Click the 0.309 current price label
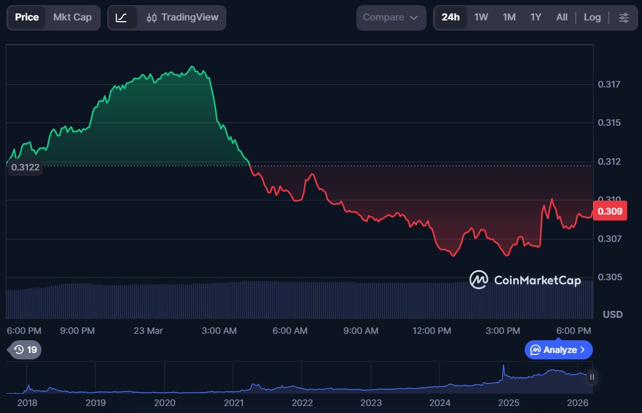This screenshot has width=642, height=413. coord(609,211)
